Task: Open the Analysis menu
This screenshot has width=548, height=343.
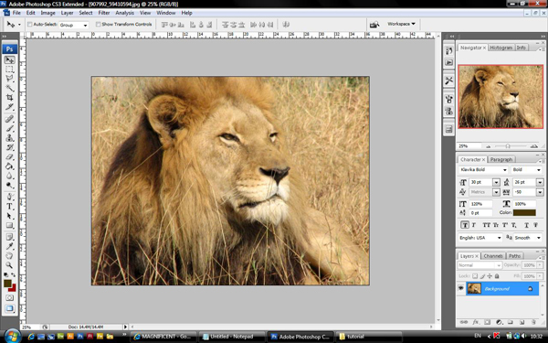Action: (124, 13)
